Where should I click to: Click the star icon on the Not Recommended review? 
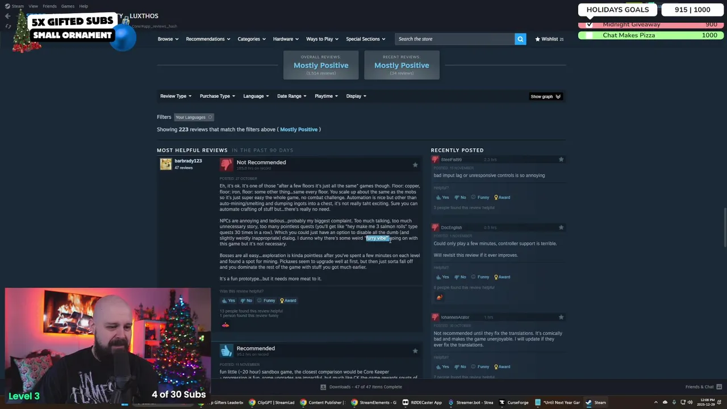click(415, 165)
